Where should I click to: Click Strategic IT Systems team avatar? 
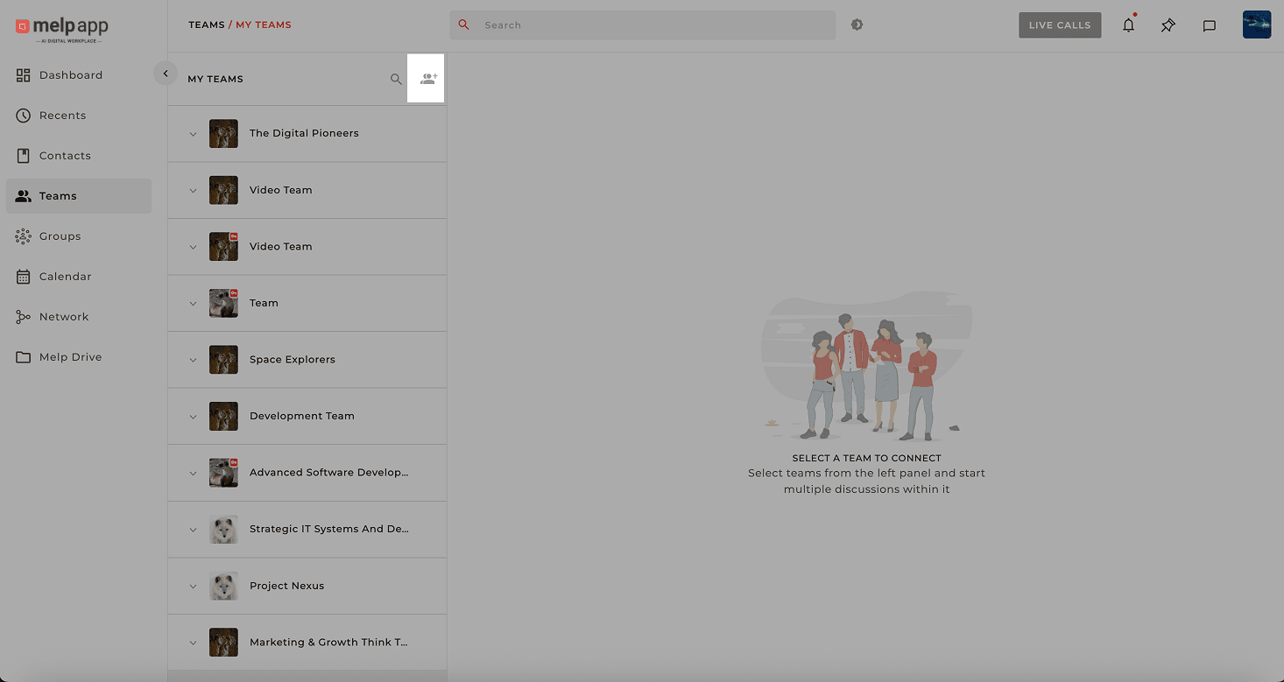pyautogui.click(x=223, y=529)
